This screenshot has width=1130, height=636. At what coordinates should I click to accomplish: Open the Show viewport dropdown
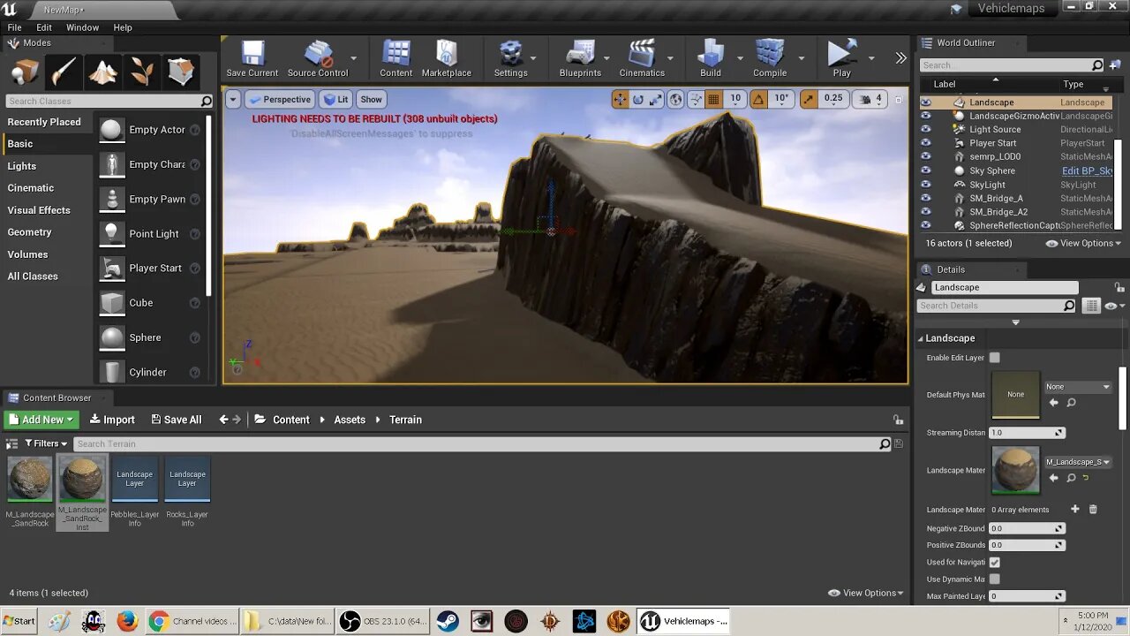click(372, 99)
